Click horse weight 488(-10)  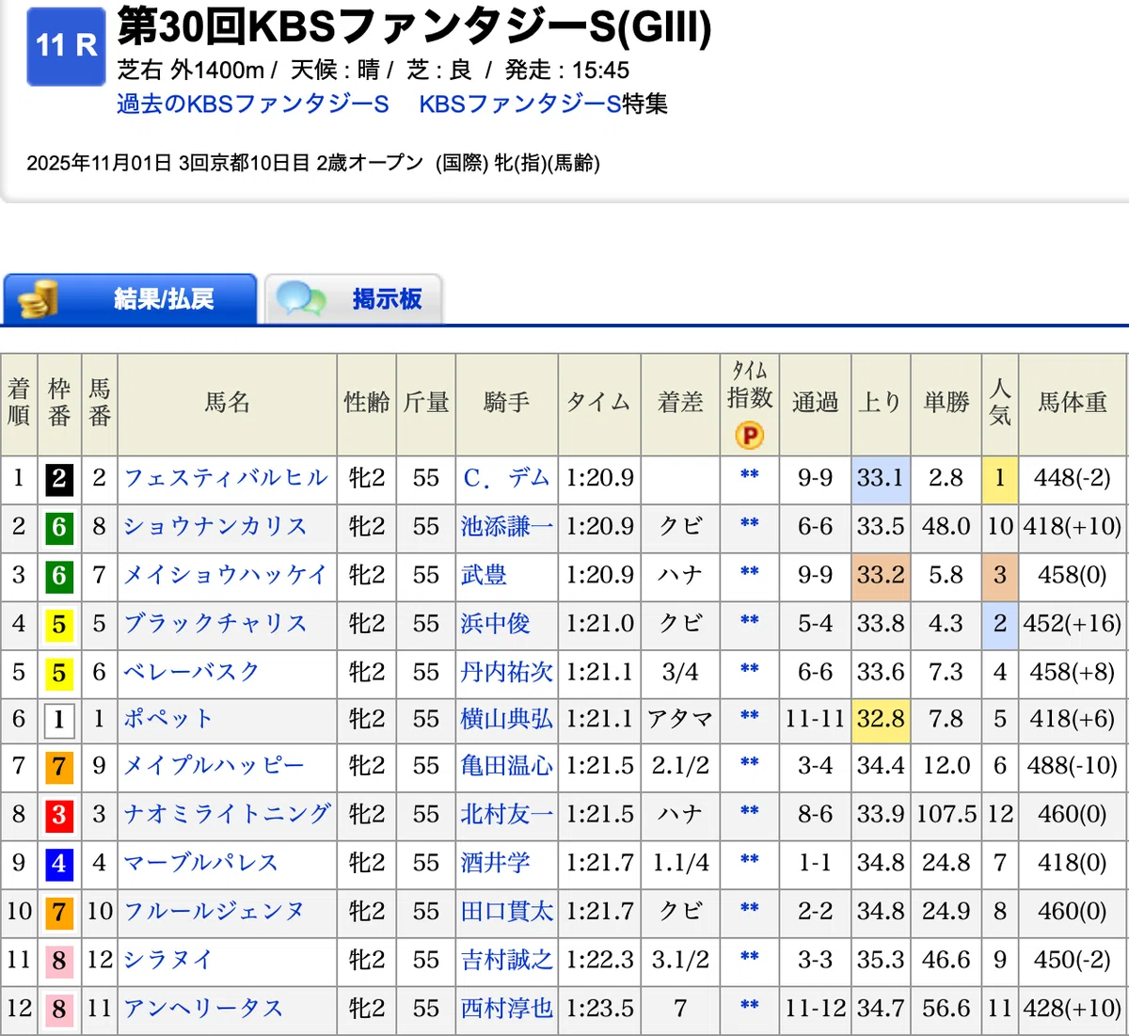click(x=1072, y=766)
